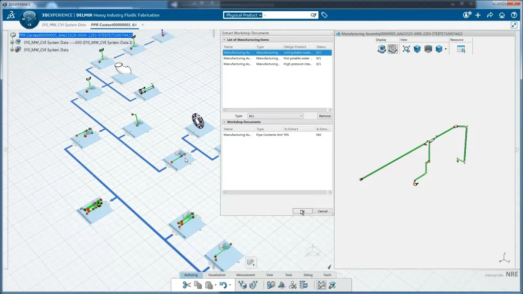Click the blue part-on-plate icon in bottom toolbar
Image resolution: width=523 pixels, height=294 pixels.
(282, 285)
